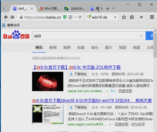The height and width of the screenshot is (132, 157).
Task: Click the scrollbar up arrow
Action: (x=155, y=31)
